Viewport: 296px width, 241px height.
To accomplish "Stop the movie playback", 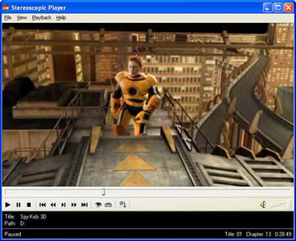I will pos(29,205).
